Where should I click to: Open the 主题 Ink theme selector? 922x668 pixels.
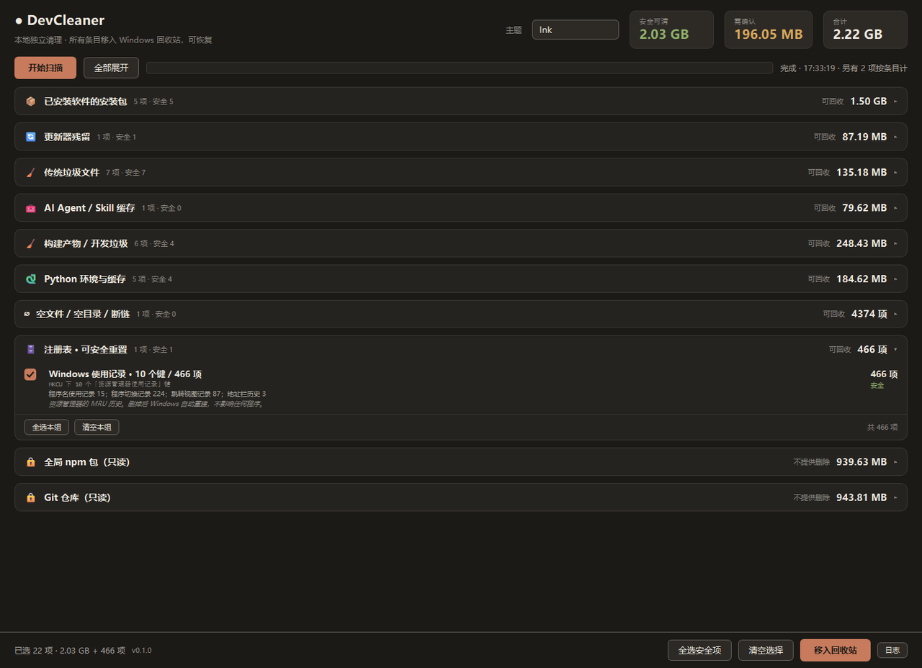[575, 30]
